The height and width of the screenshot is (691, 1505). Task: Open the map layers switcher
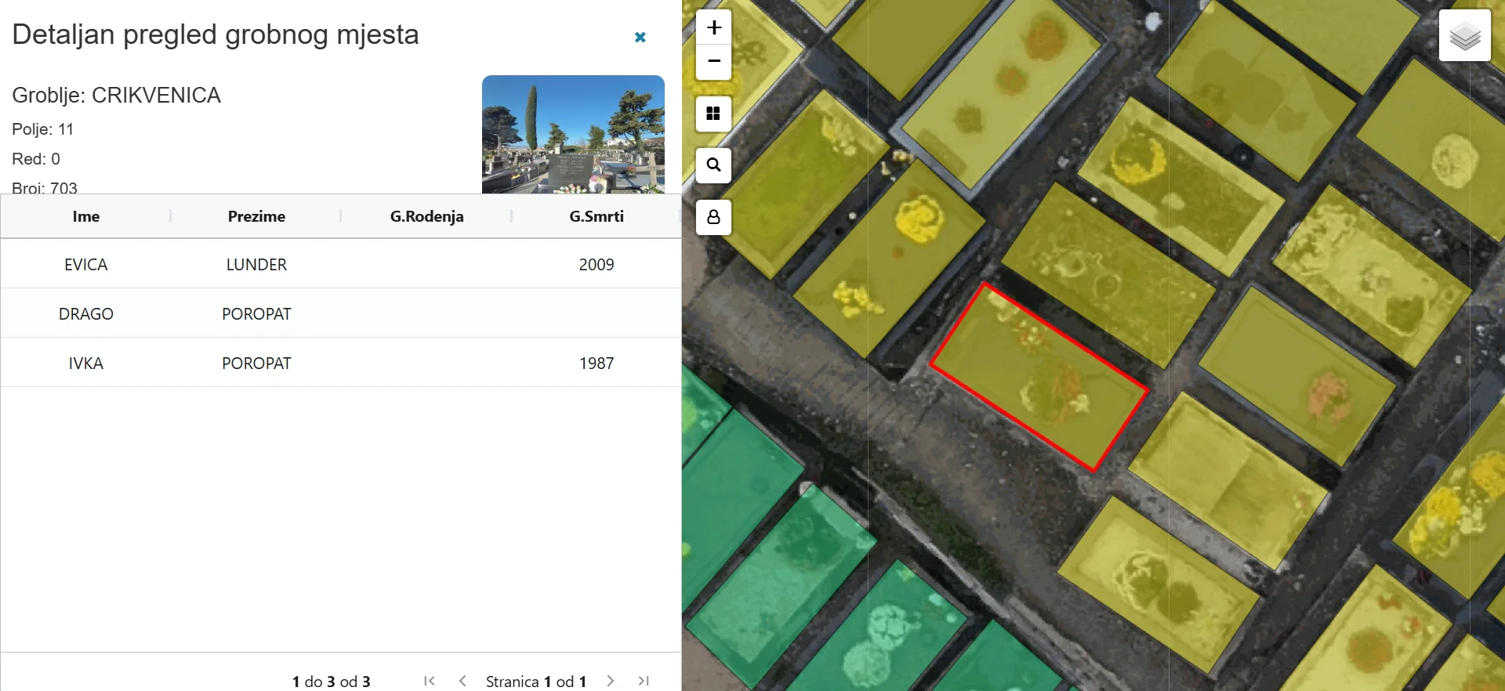point(1464,35)
